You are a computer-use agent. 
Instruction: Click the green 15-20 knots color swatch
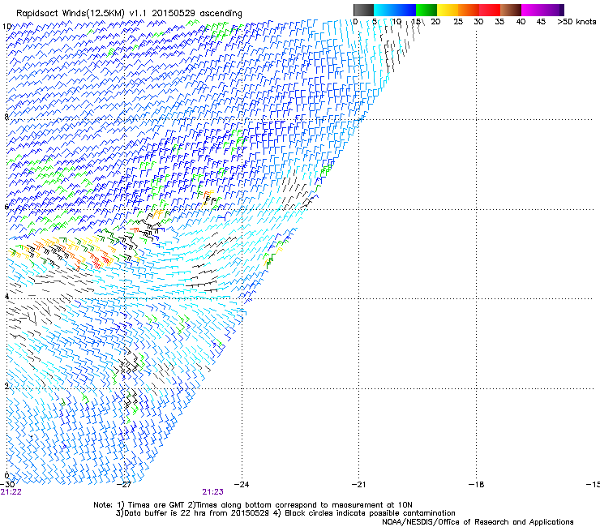[426, 10]
